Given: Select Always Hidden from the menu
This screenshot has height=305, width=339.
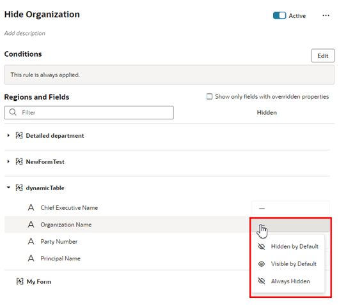Looking at the screenshot, I should click(288, 281).
